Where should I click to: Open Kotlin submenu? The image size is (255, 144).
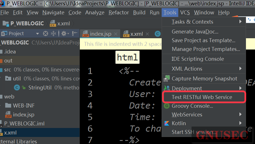tap(204, 123)
